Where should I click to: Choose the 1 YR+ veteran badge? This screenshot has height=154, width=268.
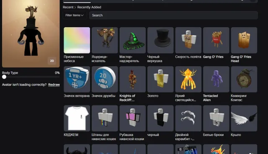77,79
